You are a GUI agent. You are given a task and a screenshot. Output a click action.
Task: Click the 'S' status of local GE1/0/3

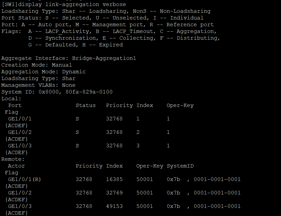click(x=77, y=146)
